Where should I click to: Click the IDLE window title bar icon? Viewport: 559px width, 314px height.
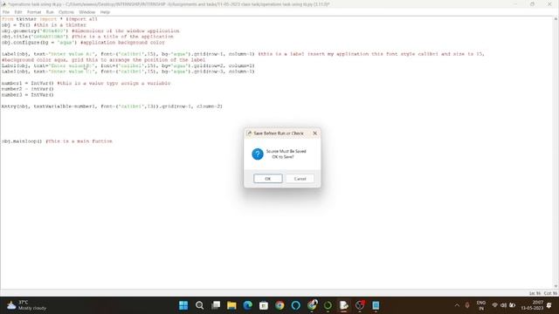(x=3, y=4)
